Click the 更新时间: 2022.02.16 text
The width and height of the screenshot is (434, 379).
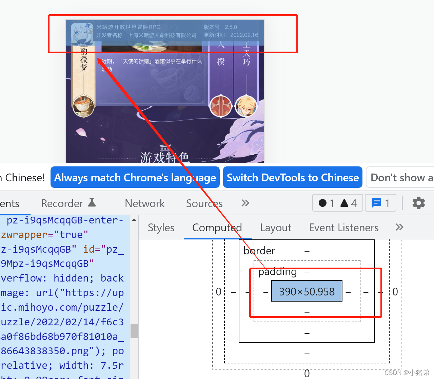231,35
